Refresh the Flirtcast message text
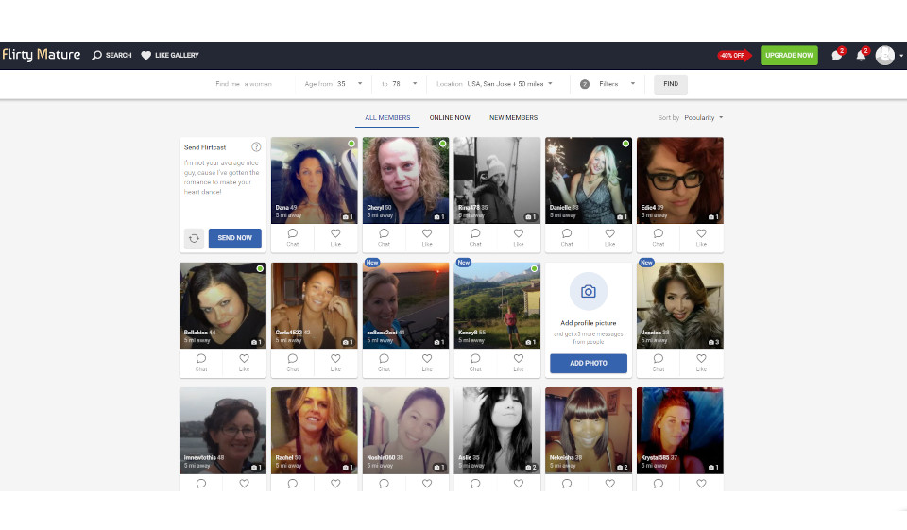 [x=194, y=238]
